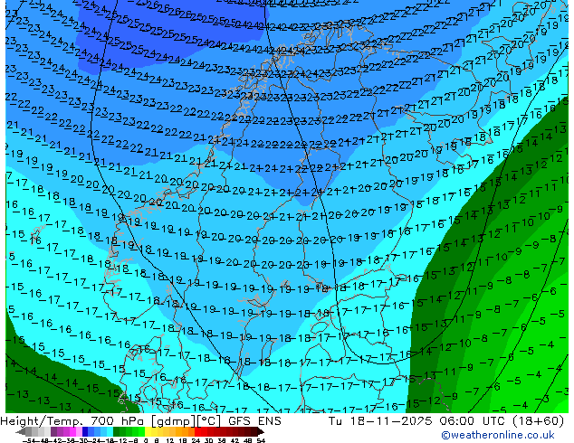574x443 pixels.
Task: Click the bright red 24 degree legend swatch
Action: pyautogui.click(x=197, y=431)
